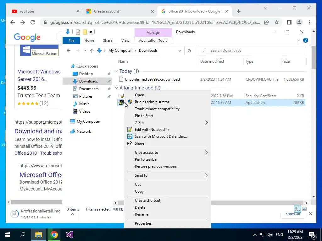The image size is (322, 241).
Task: Click the Notepad++ icon in the context menu
Action: pos(130,130)
